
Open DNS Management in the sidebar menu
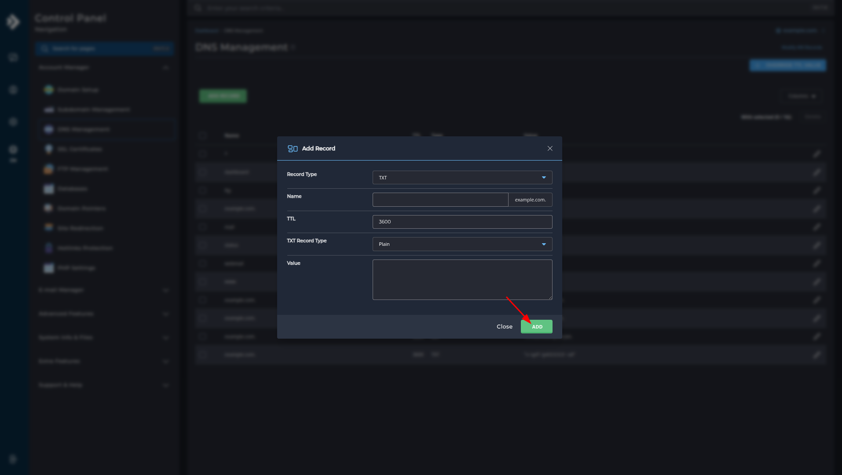[x=83, y=129]
